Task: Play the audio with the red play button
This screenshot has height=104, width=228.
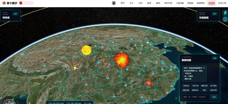Action: click(x=21, y=3)
